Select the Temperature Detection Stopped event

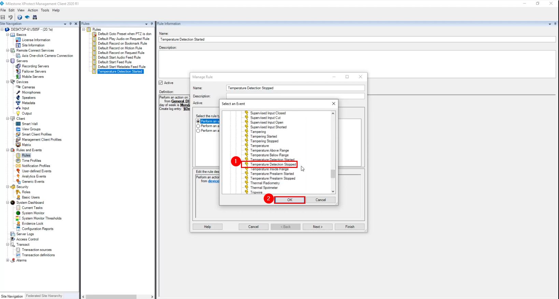click(273, 165)
